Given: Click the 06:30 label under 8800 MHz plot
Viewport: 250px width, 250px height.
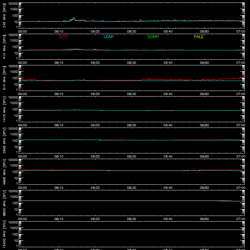Looking at the screenshot, I should [132, 219].
